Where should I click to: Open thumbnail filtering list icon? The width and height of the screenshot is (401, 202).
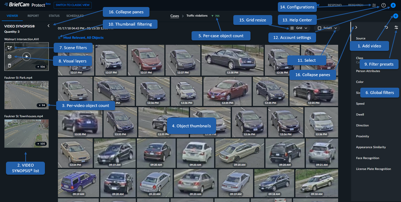(x=59, y=38)
